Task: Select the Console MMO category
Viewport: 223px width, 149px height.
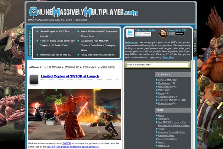Action: [165, 80]
